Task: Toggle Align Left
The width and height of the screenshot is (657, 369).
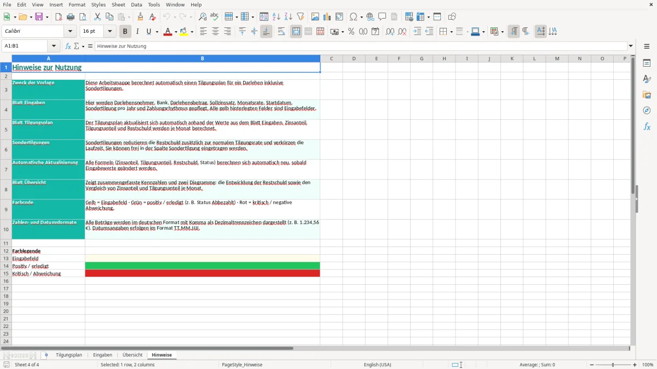Action: 203,32
